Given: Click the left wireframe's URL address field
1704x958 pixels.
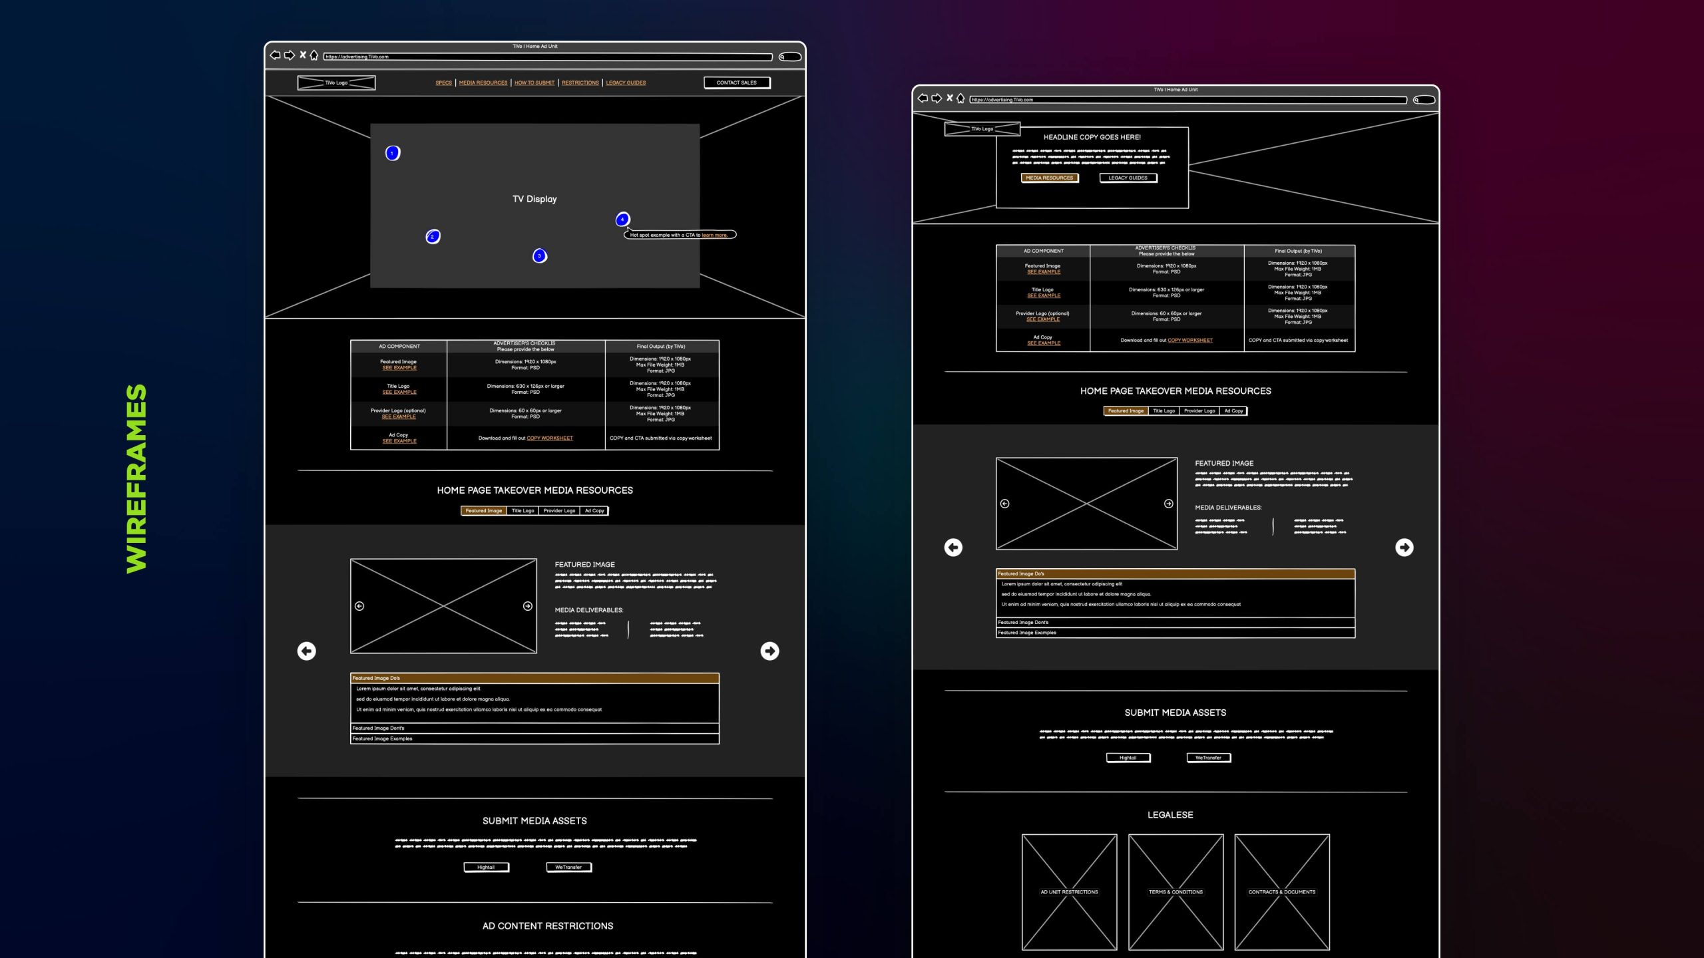Looking at the screenshot, I should 547,57.
